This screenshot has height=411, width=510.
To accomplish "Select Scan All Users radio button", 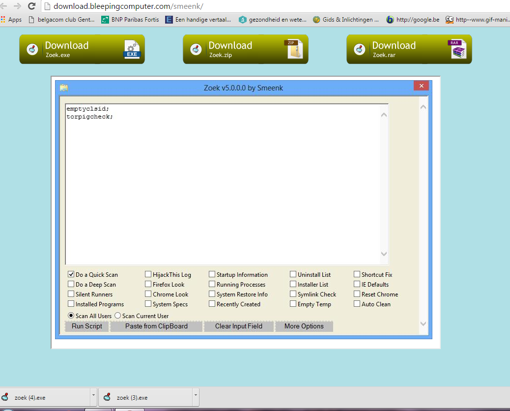I will coord(71,315).
